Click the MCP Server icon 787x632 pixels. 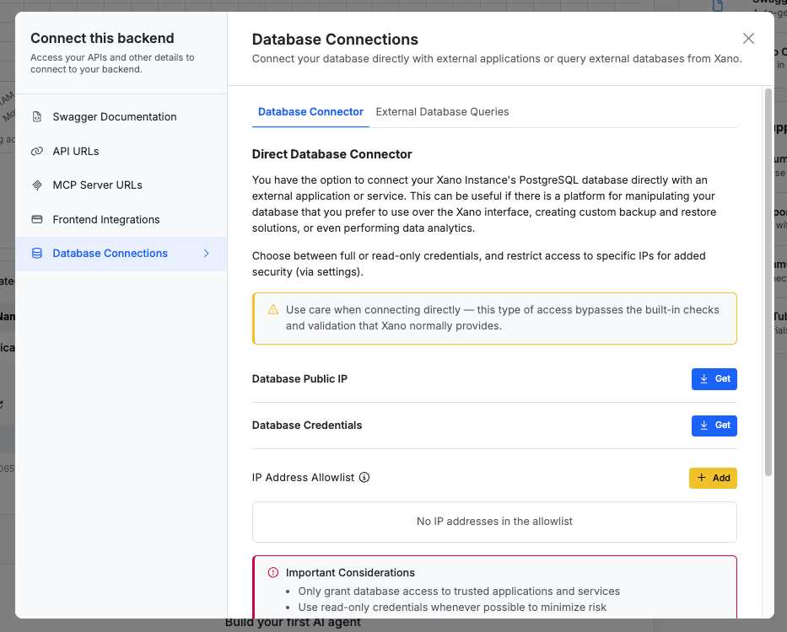pos(37,185)
